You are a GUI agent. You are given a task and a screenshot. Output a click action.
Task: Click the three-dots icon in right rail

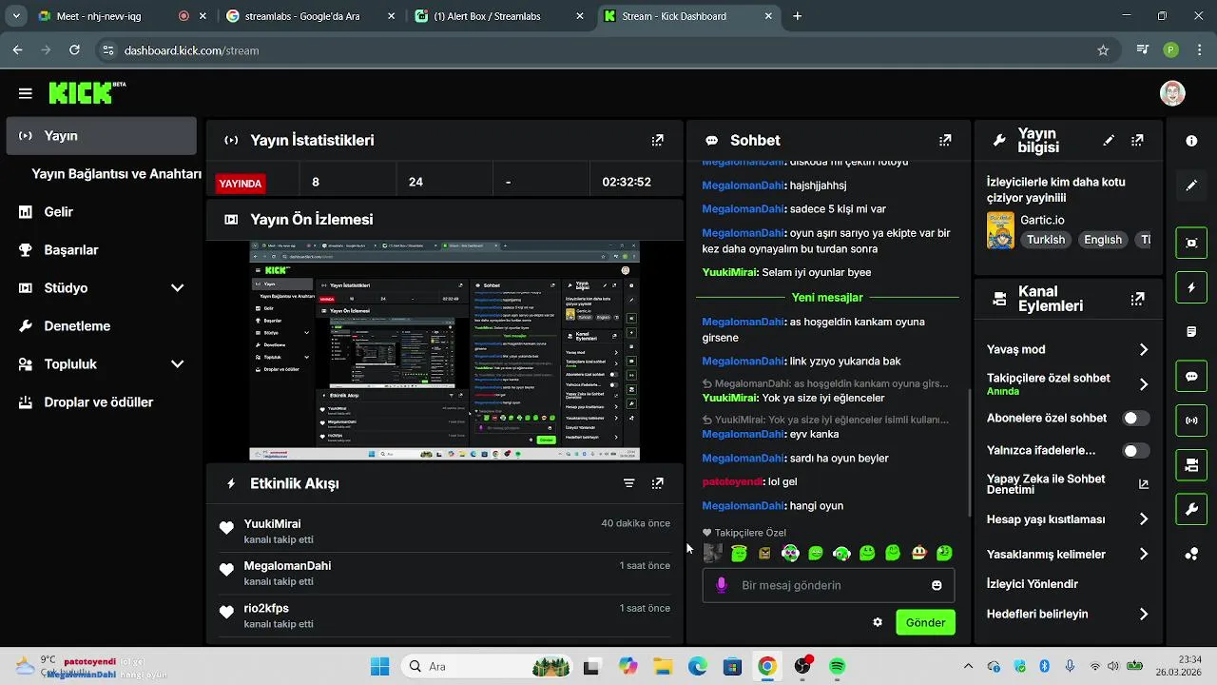click(x=1191, y=554)
